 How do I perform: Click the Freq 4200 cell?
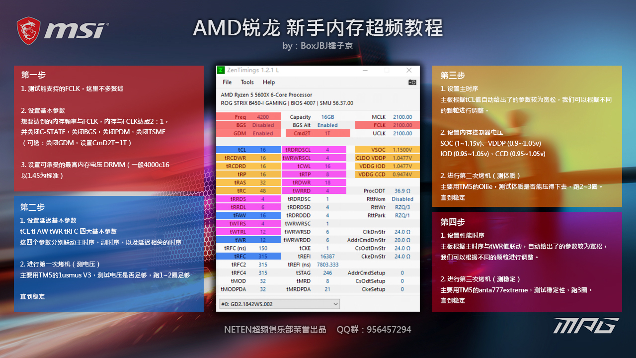[248, 117]
